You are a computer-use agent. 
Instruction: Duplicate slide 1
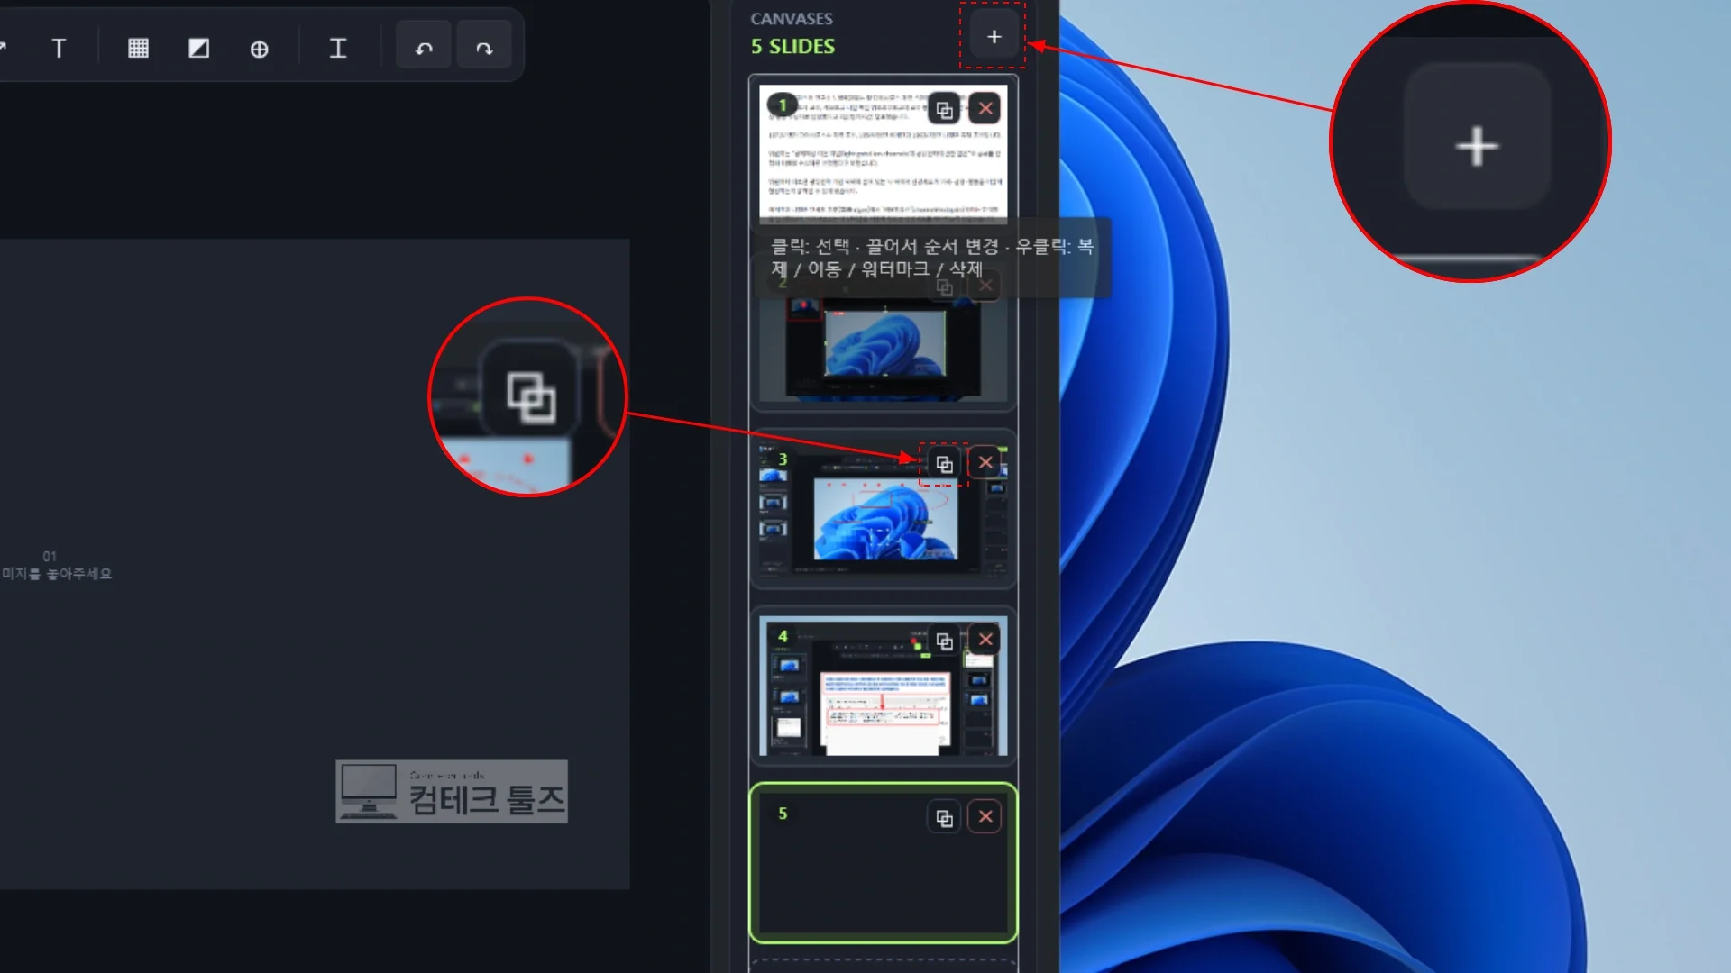coord(944,109)
